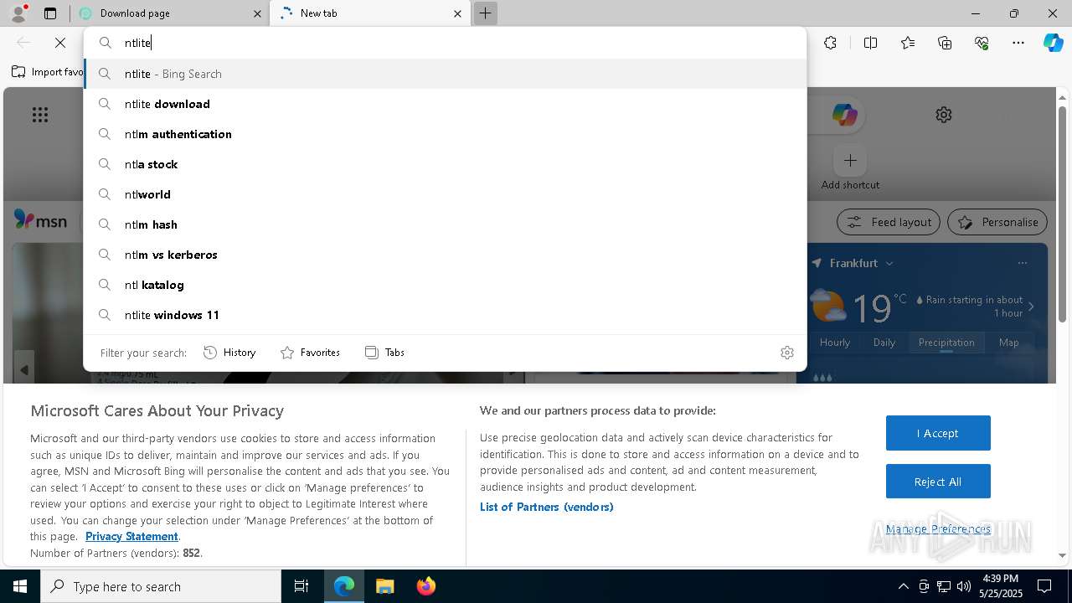Show hidden system tray icons

[x=903, y=586]
